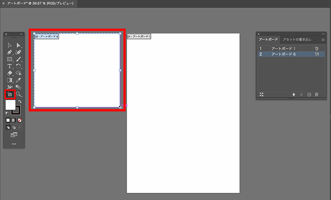
Task: Open the Artboards panel hamburger menu
Action: 323,40
